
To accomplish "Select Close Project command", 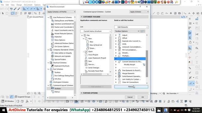I will [92, 55].
